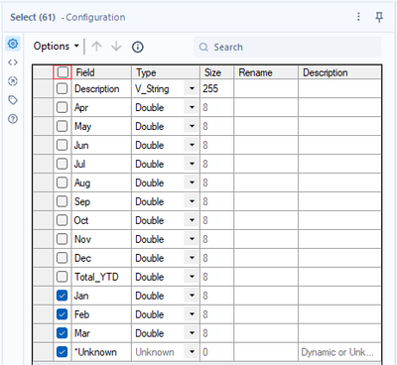This screenshot has width=397, height=365.
Task: Open the Type dropdown for Apr row
Action: [x=192, y=107]
